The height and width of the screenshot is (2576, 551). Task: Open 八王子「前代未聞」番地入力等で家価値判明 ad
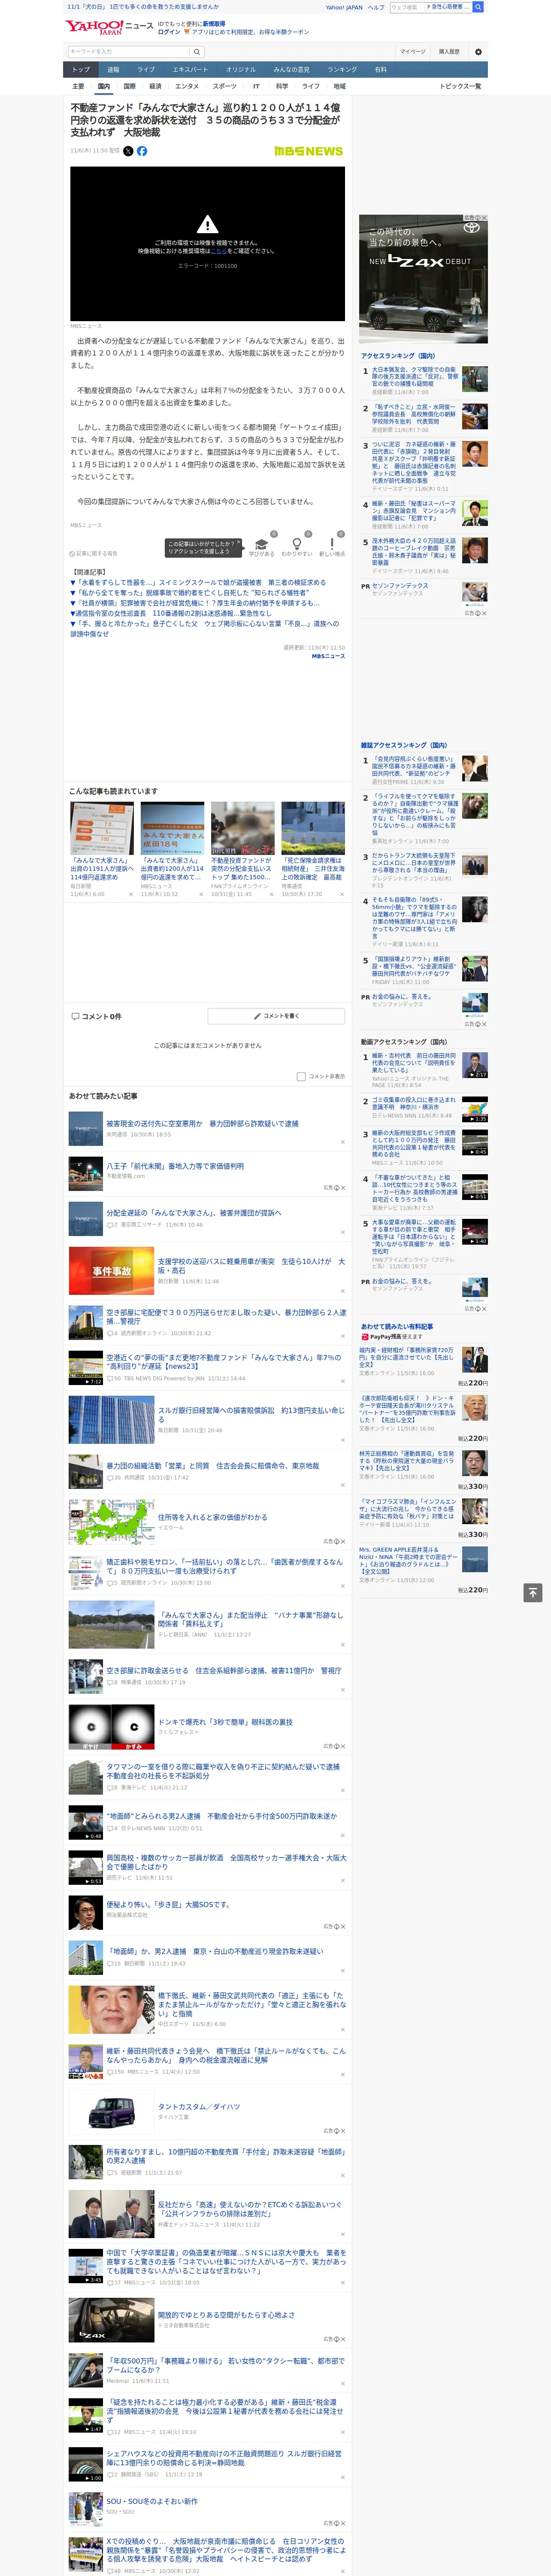pyautogui.click(x=175, y=1166)
